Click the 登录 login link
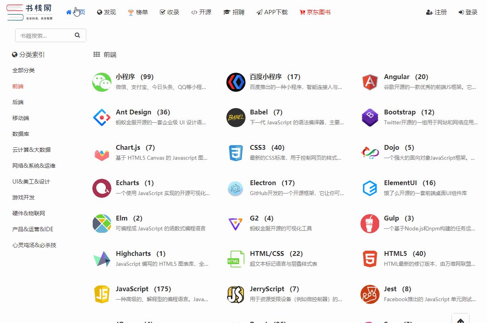Viewport: 487px width, 323px height. click(x=468, y=12)
